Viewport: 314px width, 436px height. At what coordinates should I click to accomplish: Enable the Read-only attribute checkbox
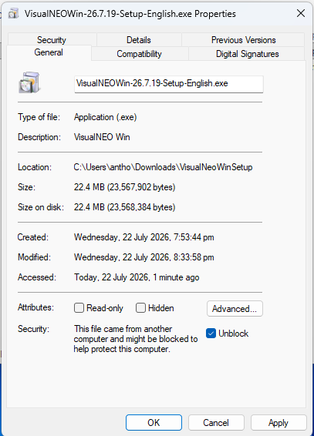tap(79, 308)
